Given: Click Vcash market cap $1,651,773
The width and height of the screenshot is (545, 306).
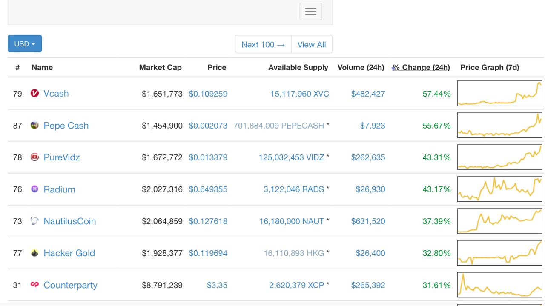Looking at the screenshot, I should tap(162, 94).
